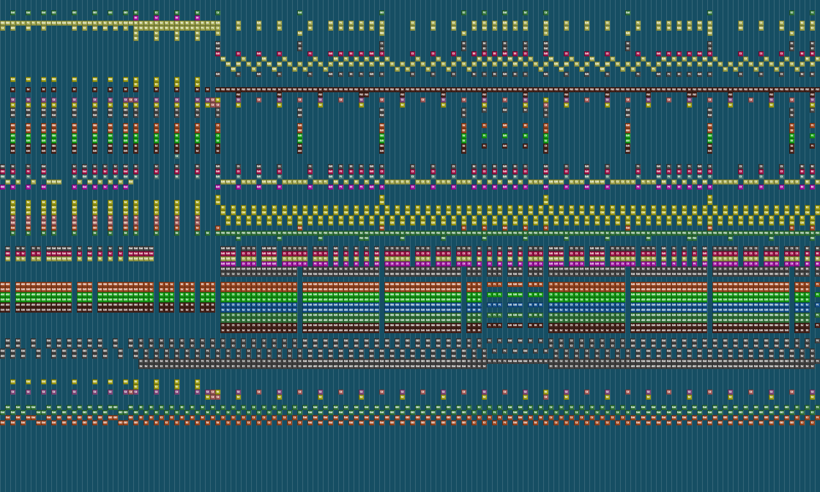
Task: Click last note of long dark-brown row
Action: pyautogui.click(x=817, y=90)
